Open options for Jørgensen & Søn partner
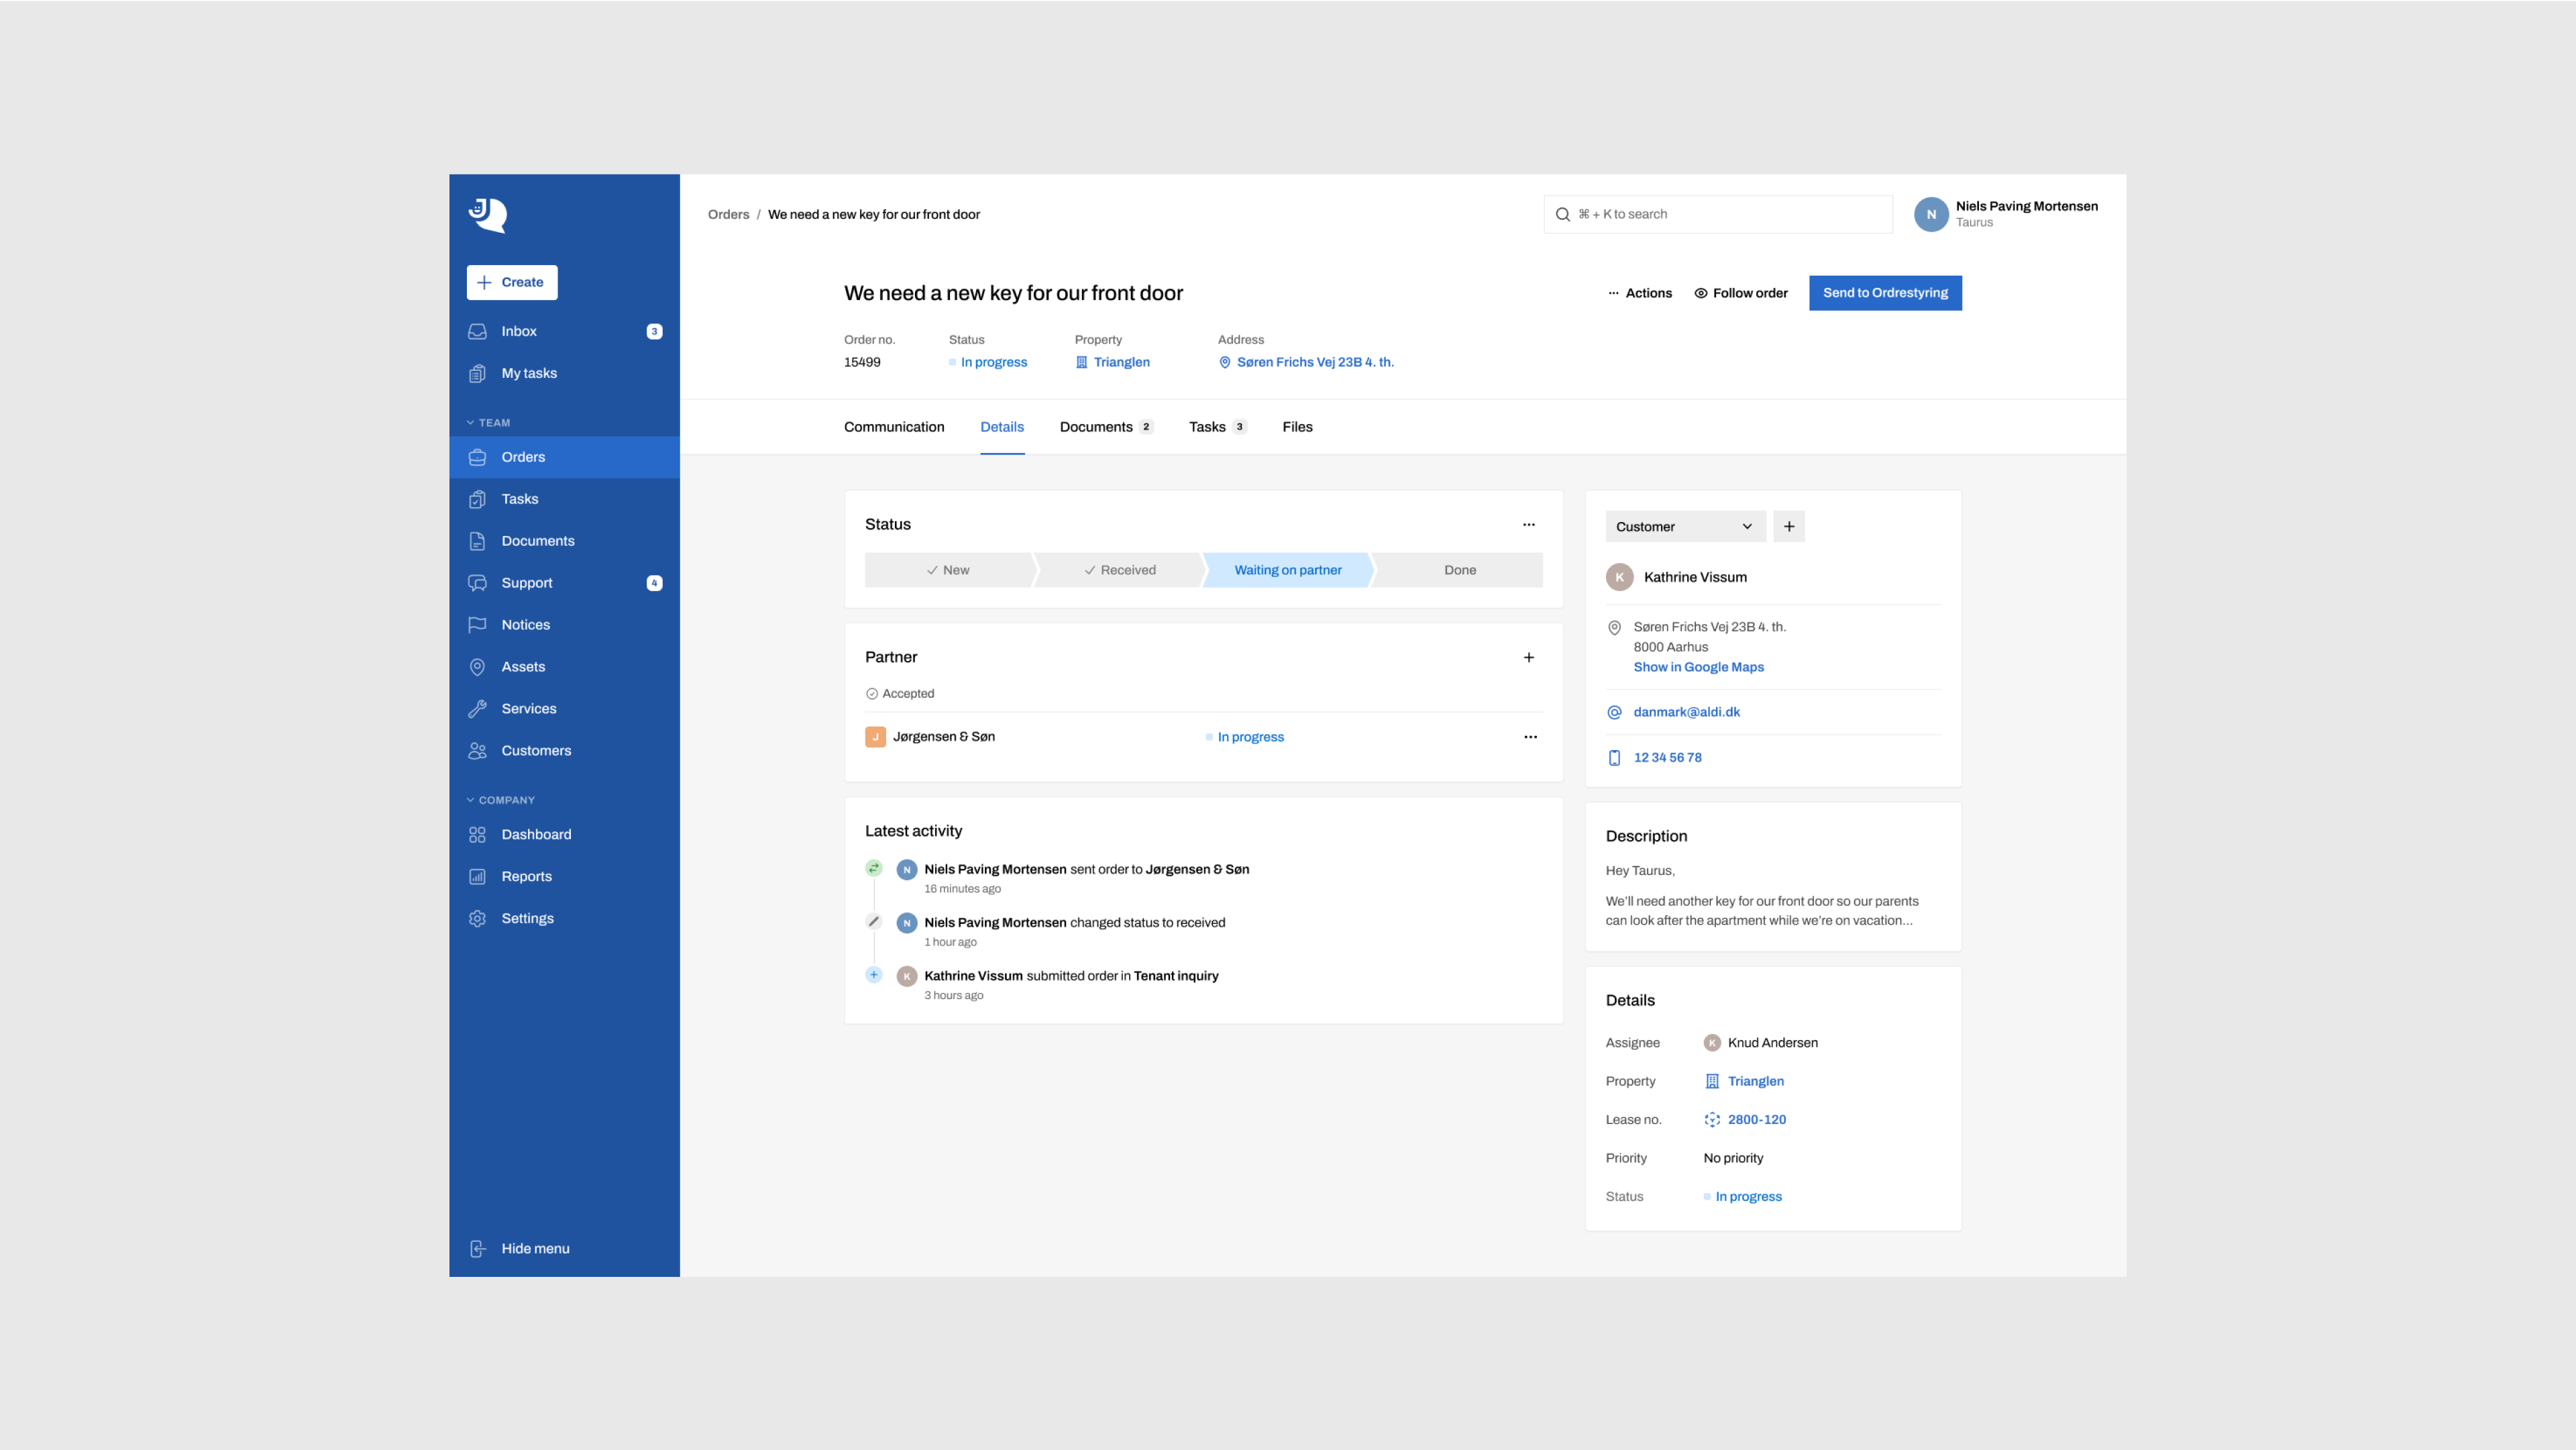This screenshot has height=1450, width=2576. tap(1529, 737)
